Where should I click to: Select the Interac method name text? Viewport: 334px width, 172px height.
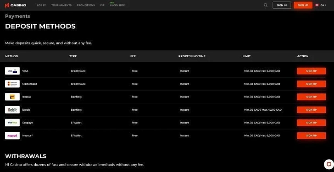pos(27,97)
